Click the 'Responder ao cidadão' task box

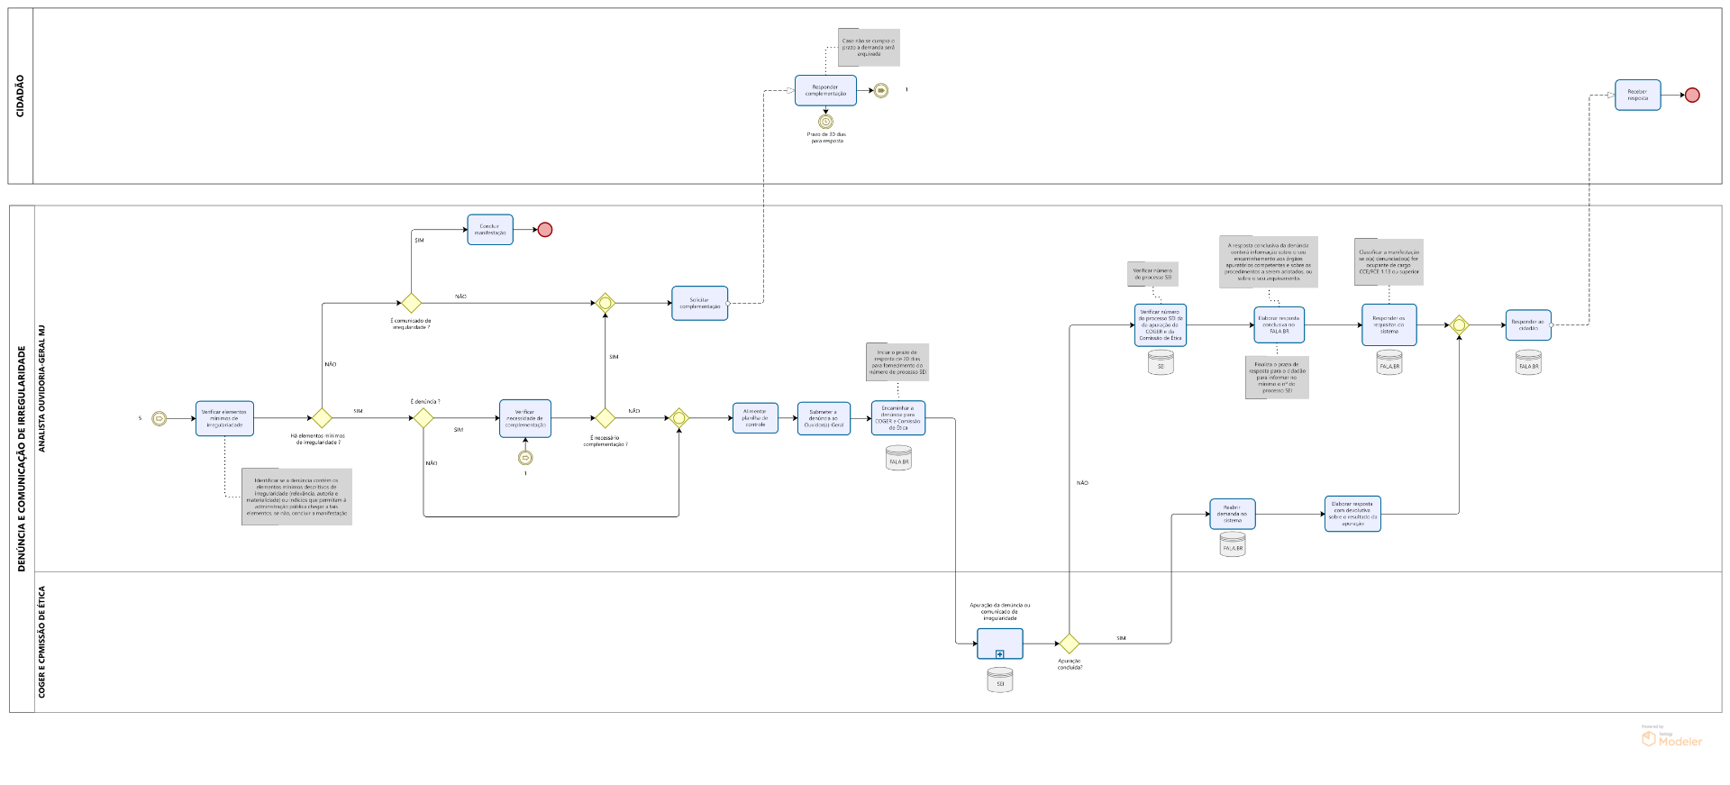(x=1528, y=324)
